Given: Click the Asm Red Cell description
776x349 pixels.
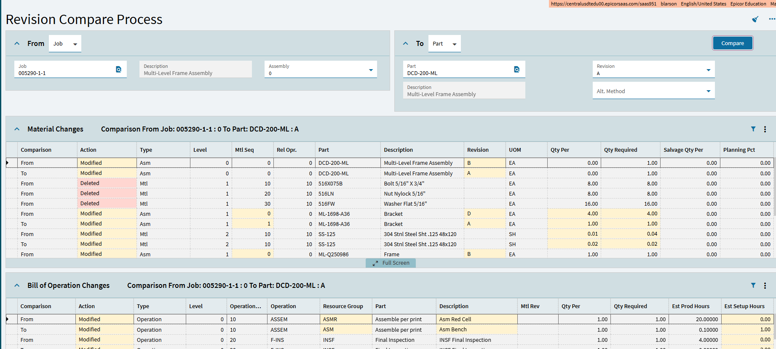Looking at the screenshot, I should [x=476, y=319].
